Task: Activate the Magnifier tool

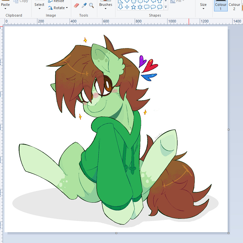Action: pos(91,6)
